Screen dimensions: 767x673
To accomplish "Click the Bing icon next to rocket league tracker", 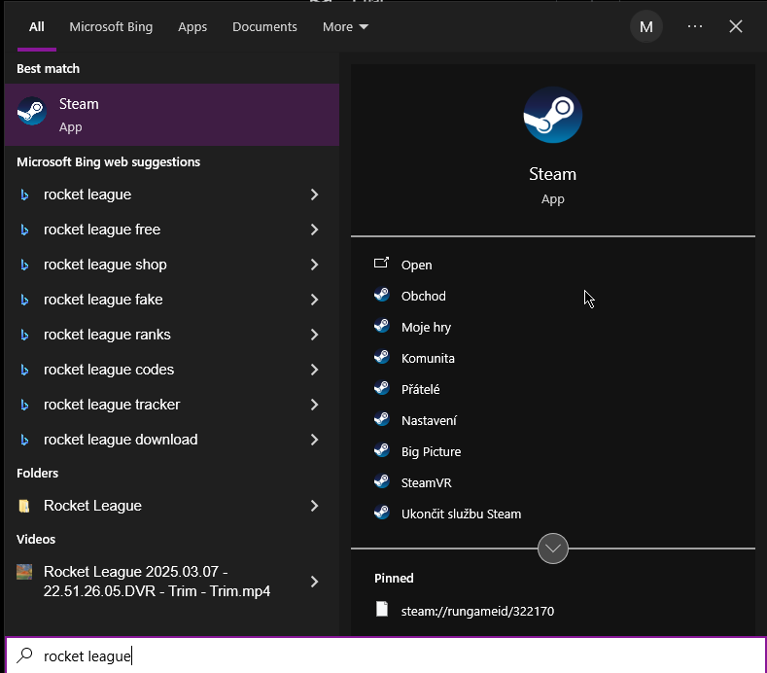I will coord(24,405).
